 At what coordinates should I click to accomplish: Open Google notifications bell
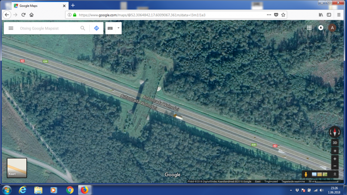click(x=321, y=28)
